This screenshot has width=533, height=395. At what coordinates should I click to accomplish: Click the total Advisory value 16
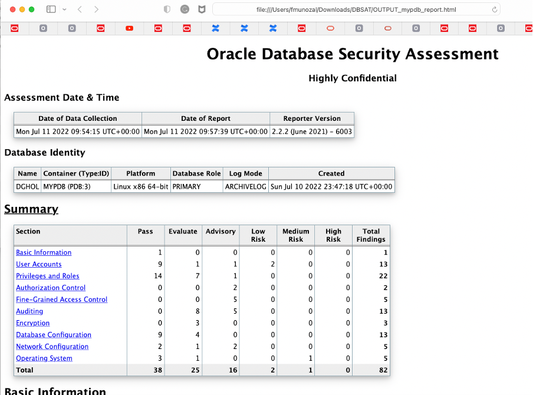click(233, 370)
